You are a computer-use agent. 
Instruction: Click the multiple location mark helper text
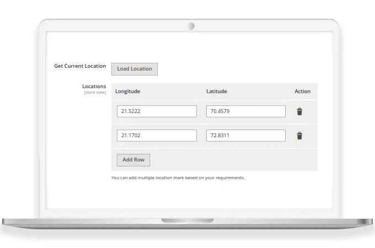point(178,178)
